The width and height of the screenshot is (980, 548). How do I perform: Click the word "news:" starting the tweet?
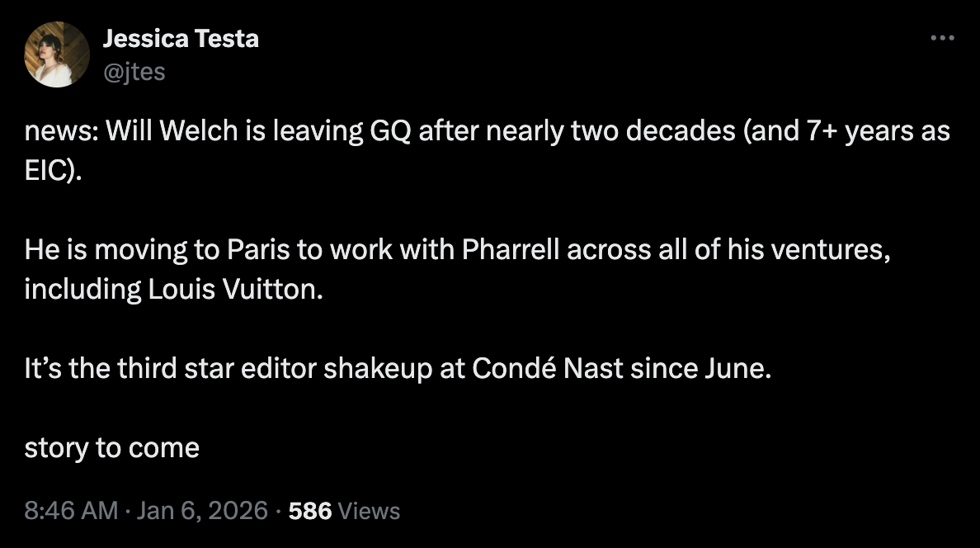pyautogui.click(x=59, y=132)
